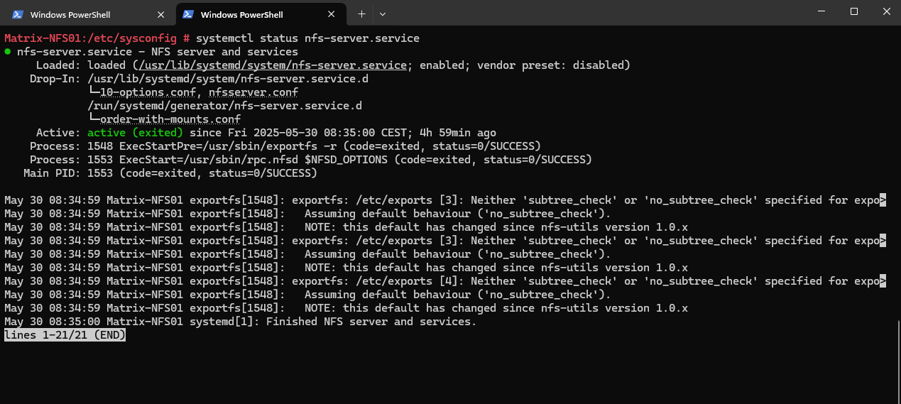Close the active Windows PowerShell tab

pos(332,14)
